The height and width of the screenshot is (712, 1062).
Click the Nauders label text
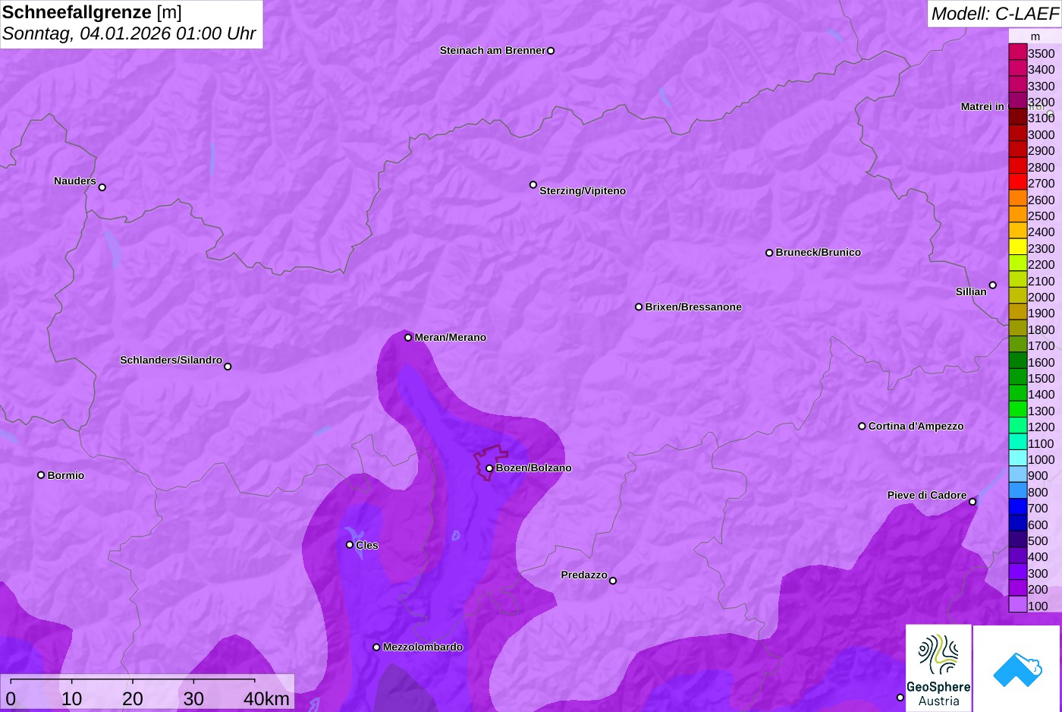coord(75,181)
